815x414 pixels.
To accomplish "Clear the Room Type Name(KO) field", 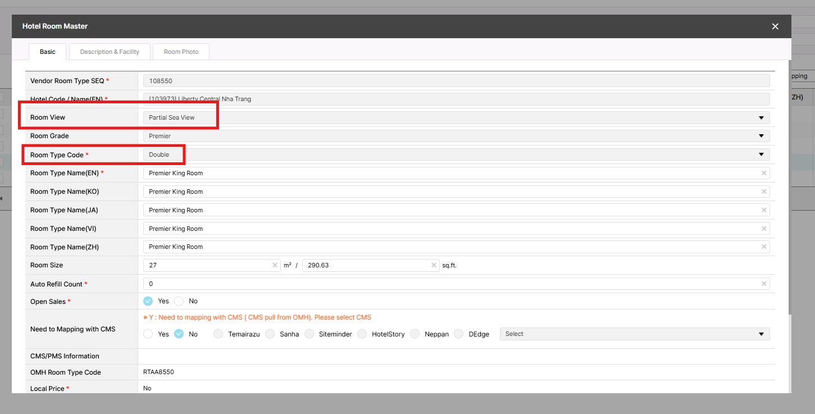I will click(764, 192).
